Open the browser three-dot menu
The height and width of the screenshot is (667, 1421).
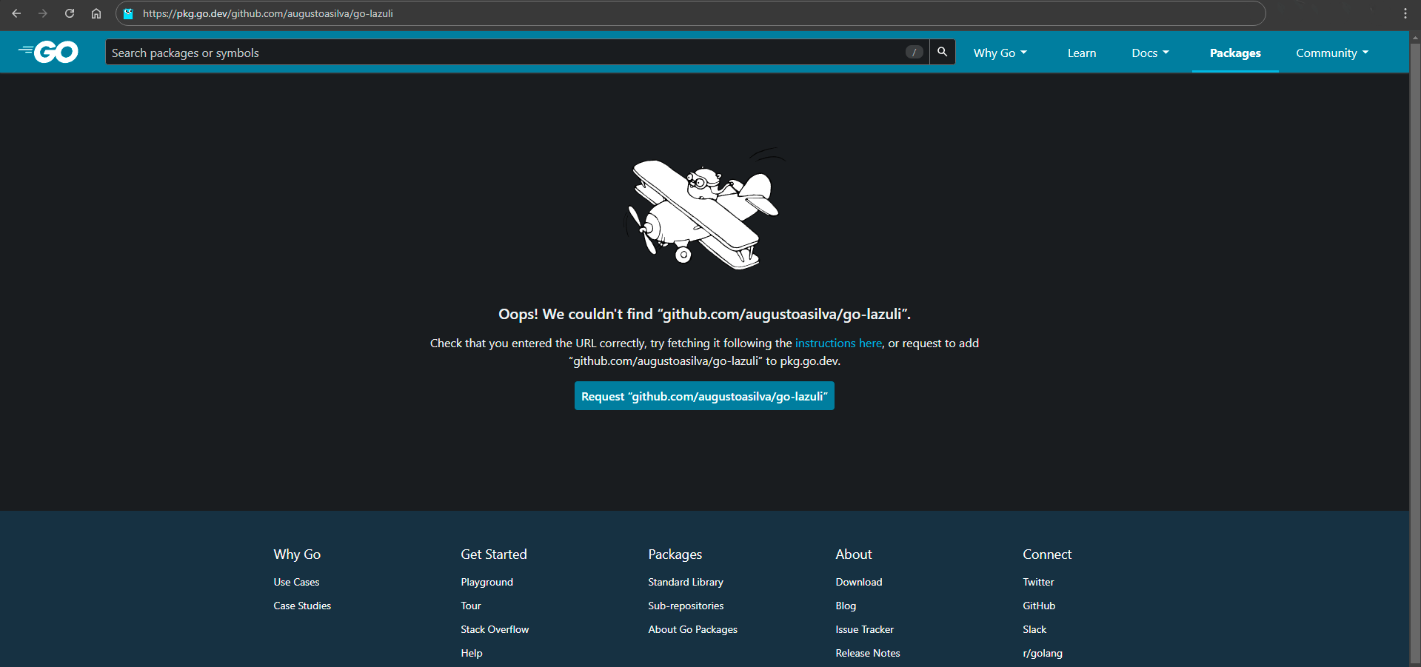coord(1405,13)
